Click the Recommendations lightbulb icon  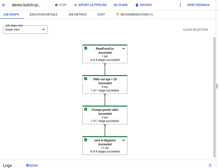117,15
